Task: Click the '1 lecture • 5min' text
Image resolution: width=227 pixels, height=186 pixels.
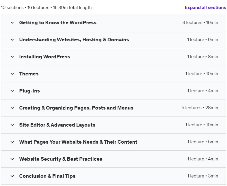Action: tap(203, 142)
